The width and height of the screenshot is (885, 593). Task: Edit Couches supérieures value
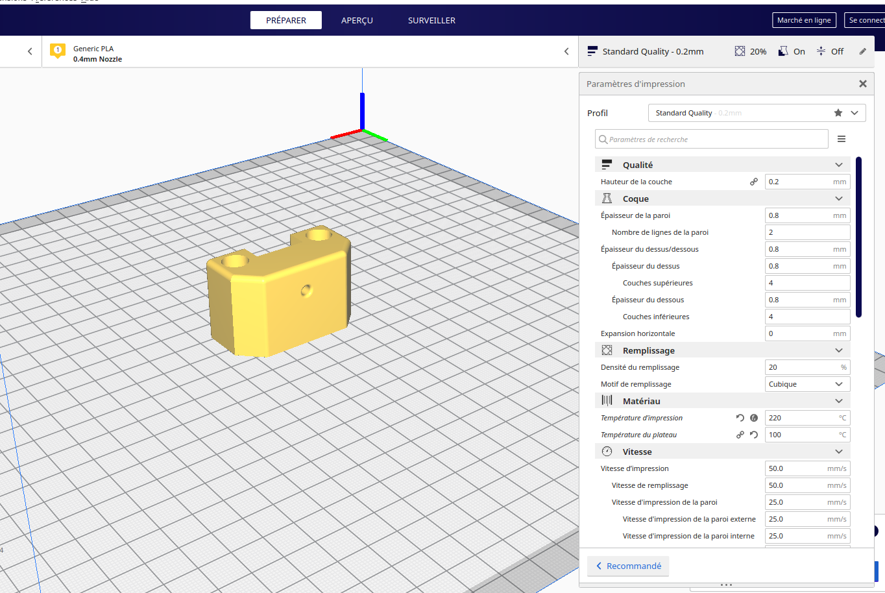coord(807,283)
